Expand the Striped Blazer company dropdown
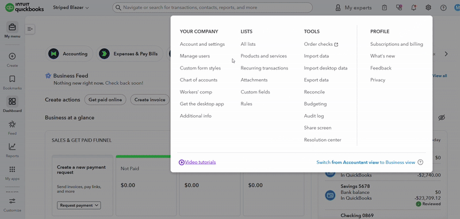460x219 pixels. click(71, 7)
